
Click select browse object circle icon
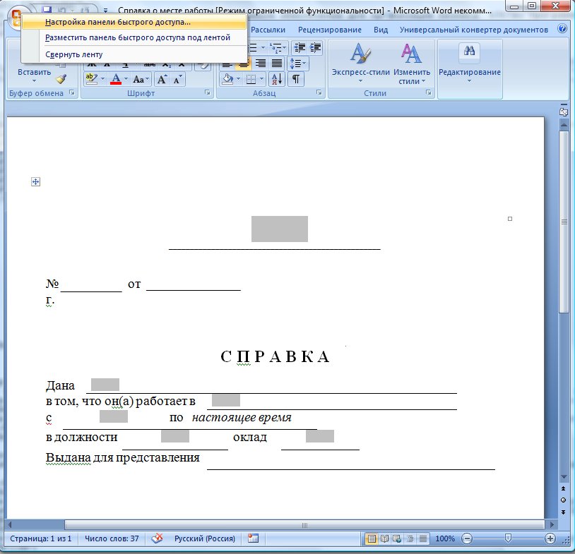coord(564,500)
